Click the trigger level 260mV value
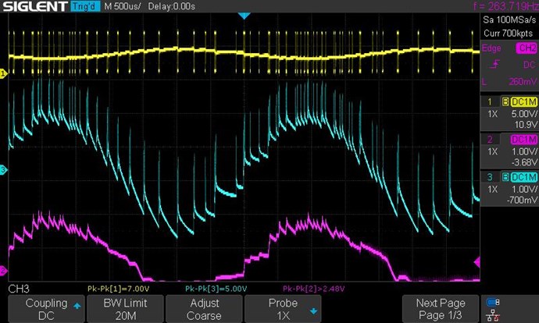 pos(523,81)
